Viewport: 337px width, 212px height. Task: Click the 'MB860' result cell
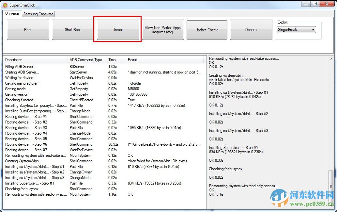click(133, 89)
